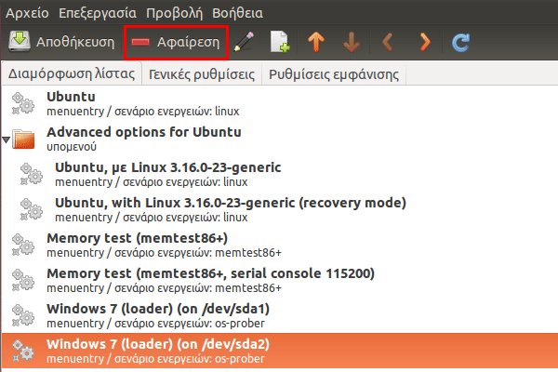This screenshot has height=372, width=558.
Task: Click the new entry document icon
Action: [x=280, y=42]
